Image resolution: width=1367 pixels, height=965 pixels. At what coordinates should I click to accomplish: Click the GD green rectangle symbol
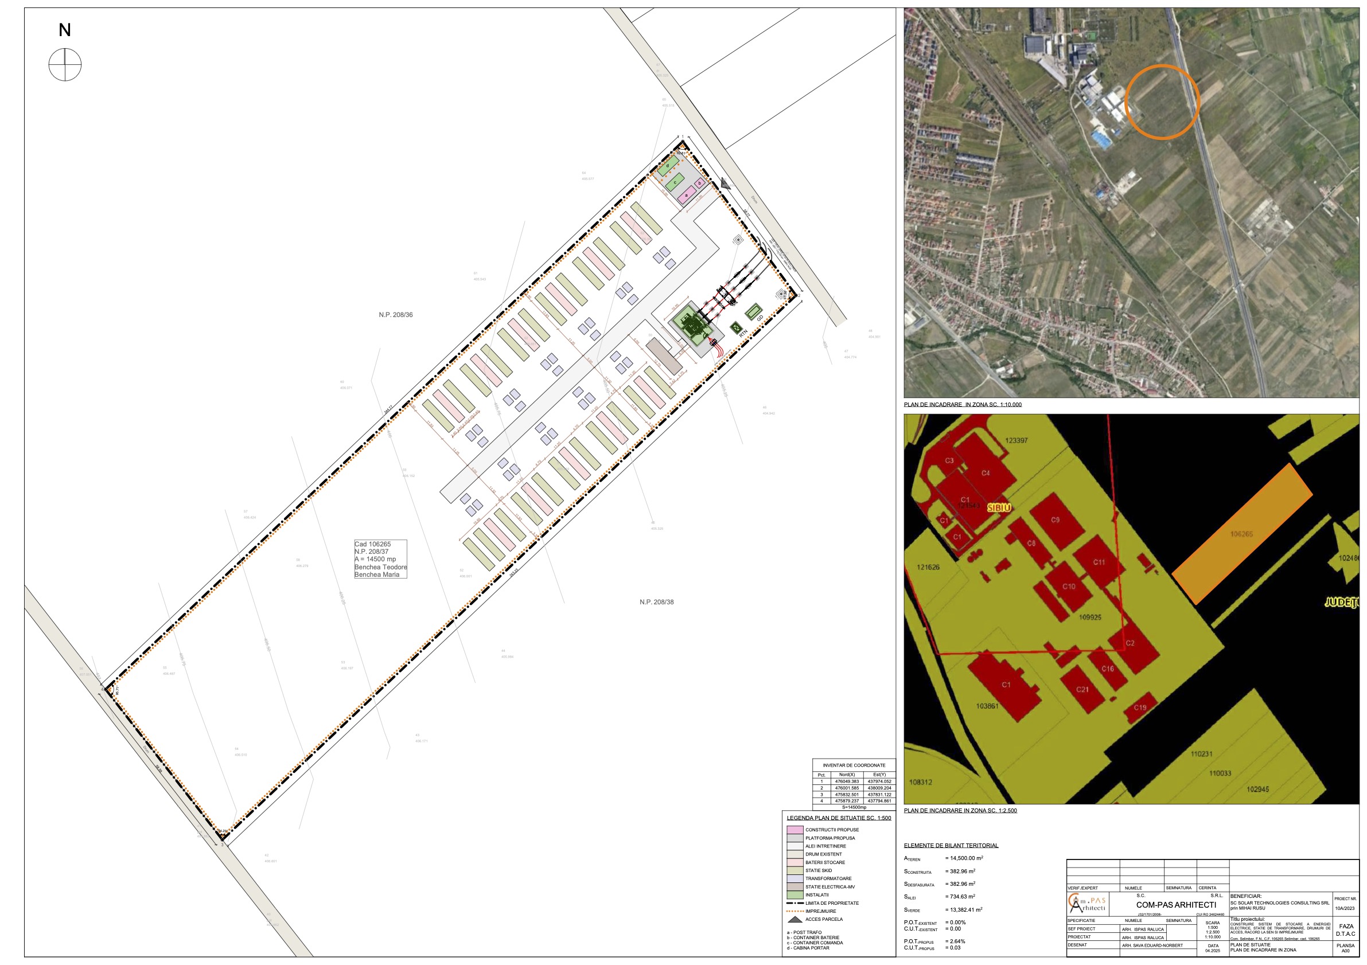coord(754,311)
